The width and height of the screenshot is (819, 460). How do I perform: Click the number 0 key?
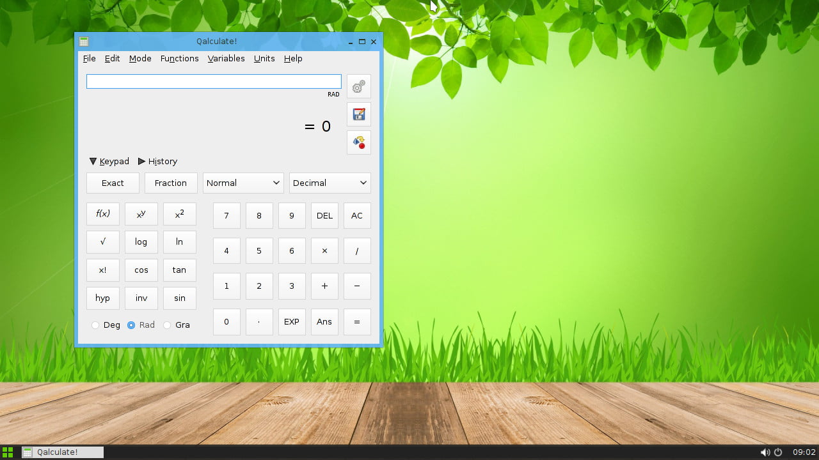click(227, 322)
